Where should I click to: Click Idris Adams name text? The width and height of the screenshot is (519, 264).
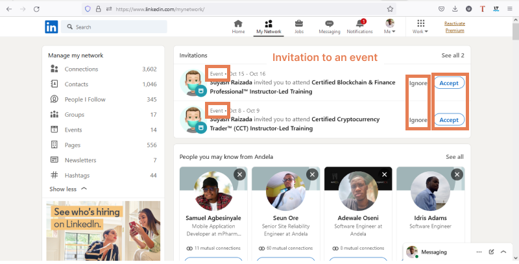(x=430, y=218)
